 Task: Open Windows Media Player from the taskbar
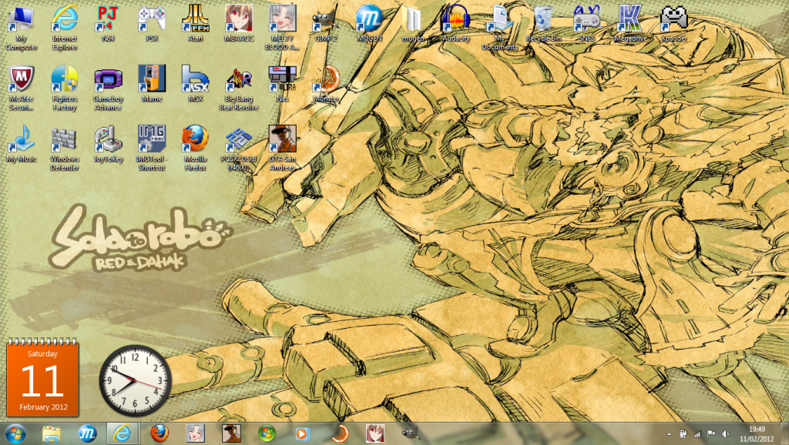coord(303,433)
